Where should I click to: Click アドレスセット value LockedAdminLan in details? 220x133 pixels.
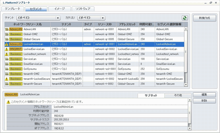point(63,107)
